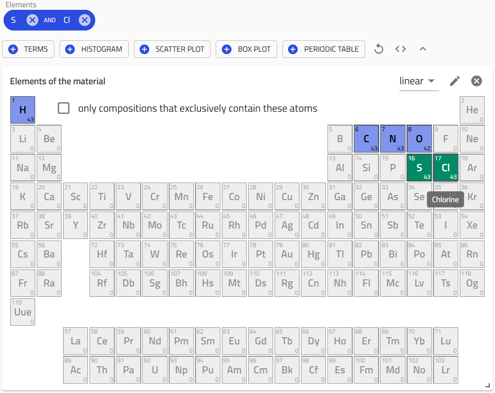Viewport: 495px width, 393px height.
Task: Remove the S element filter chip
Action: tap(32, 20)
